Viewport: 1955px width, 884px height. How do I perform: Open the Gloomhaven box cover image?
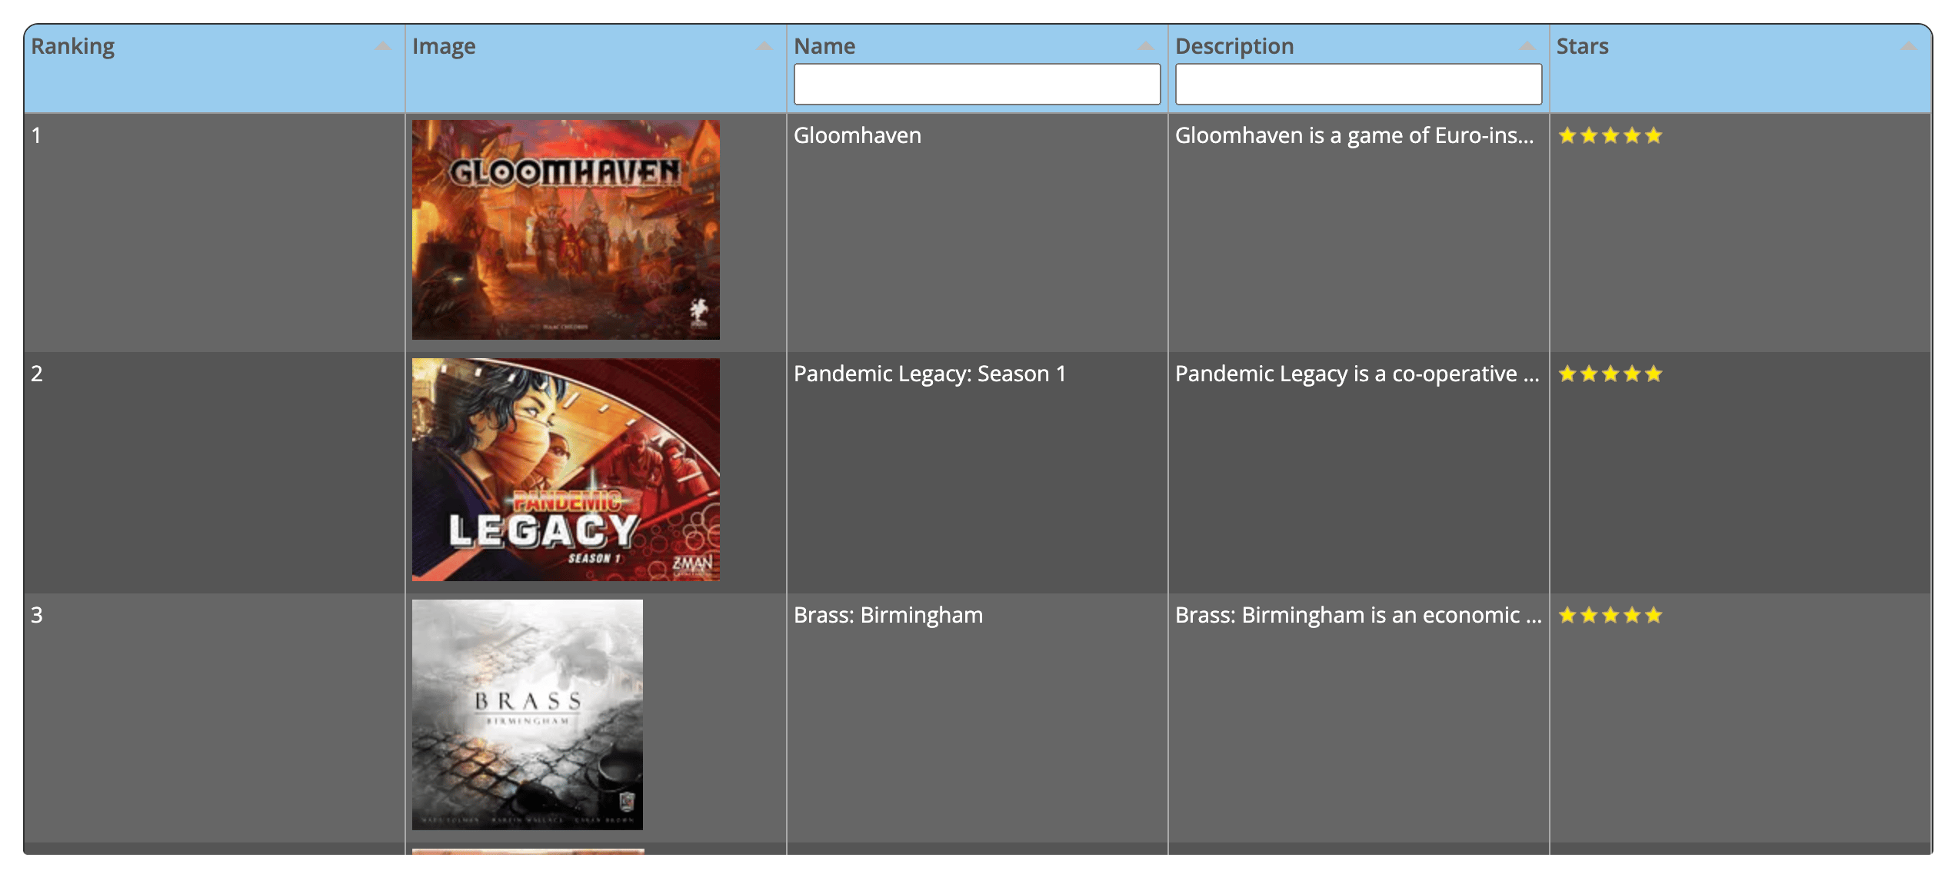tap(566, 230)
